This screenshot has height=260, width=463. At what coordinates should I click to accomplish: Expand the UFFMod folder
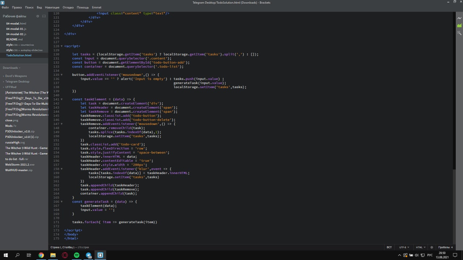[x=10, y=87]
